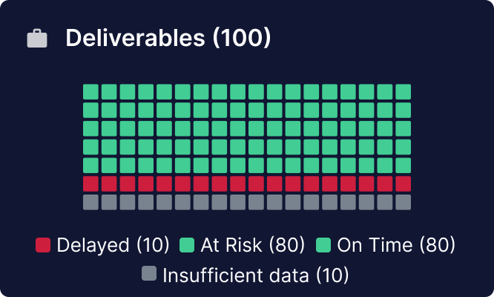Toggle the "On Time (80)" legend label
Viewport: 494px width, 297px height.
click(x=396, y=244)
